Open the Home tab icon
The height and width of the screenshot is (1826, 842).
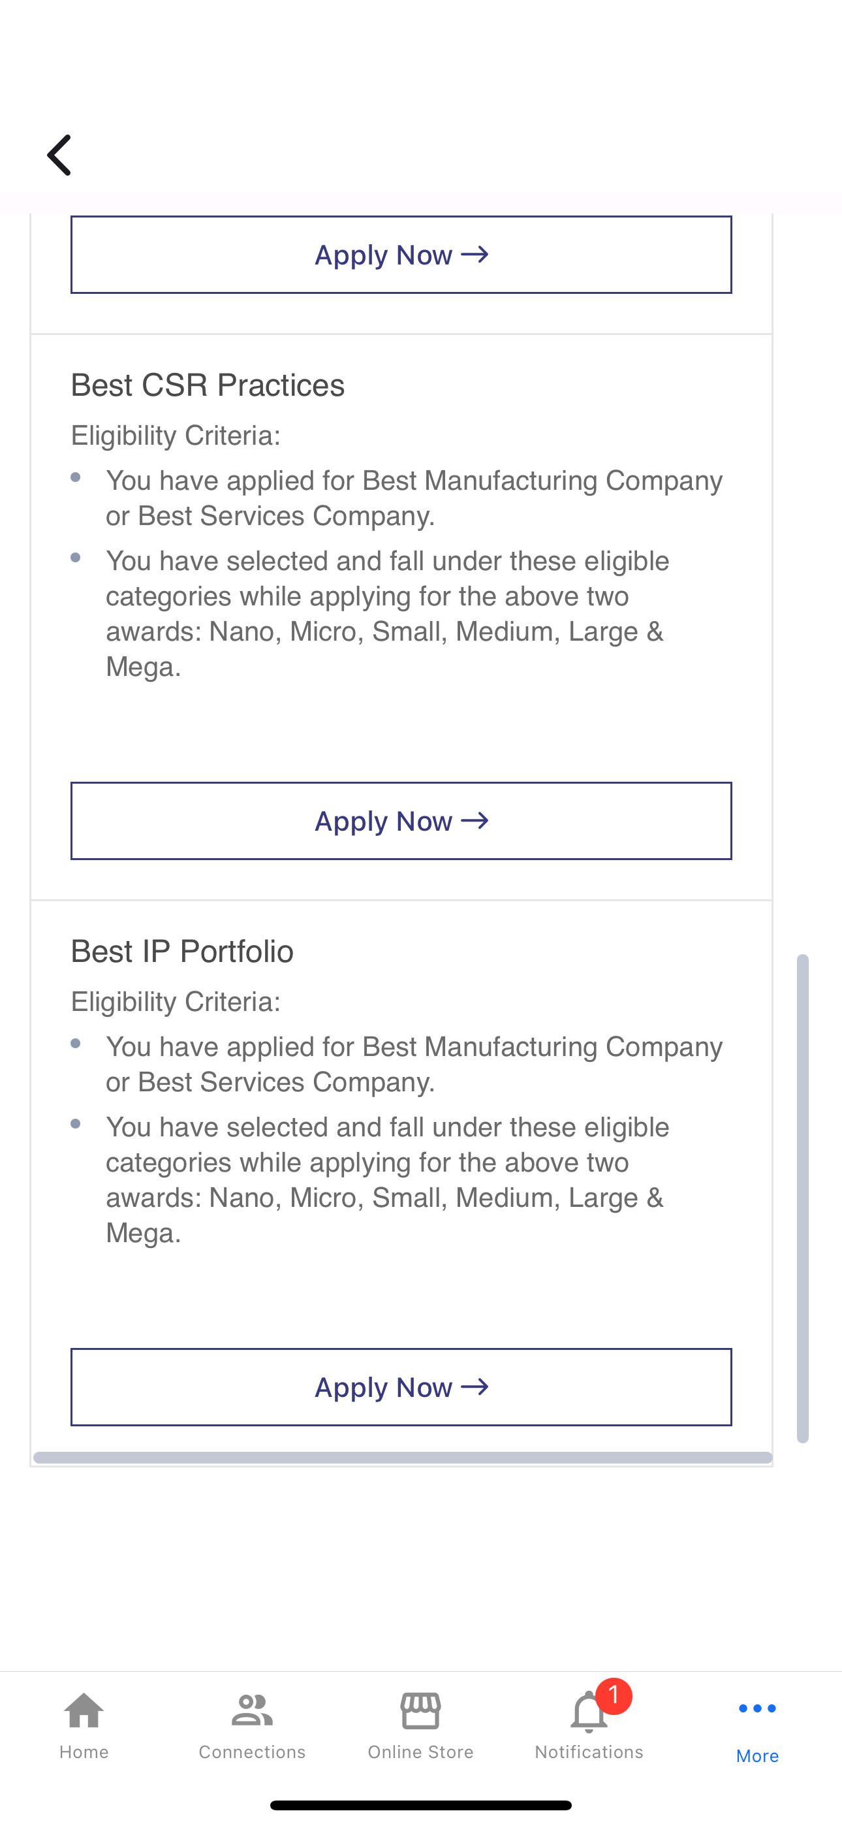pos(84,1711)
